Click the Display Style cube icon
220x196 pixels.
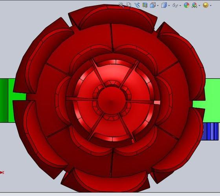pyautogui.click(x=164, y=5)
